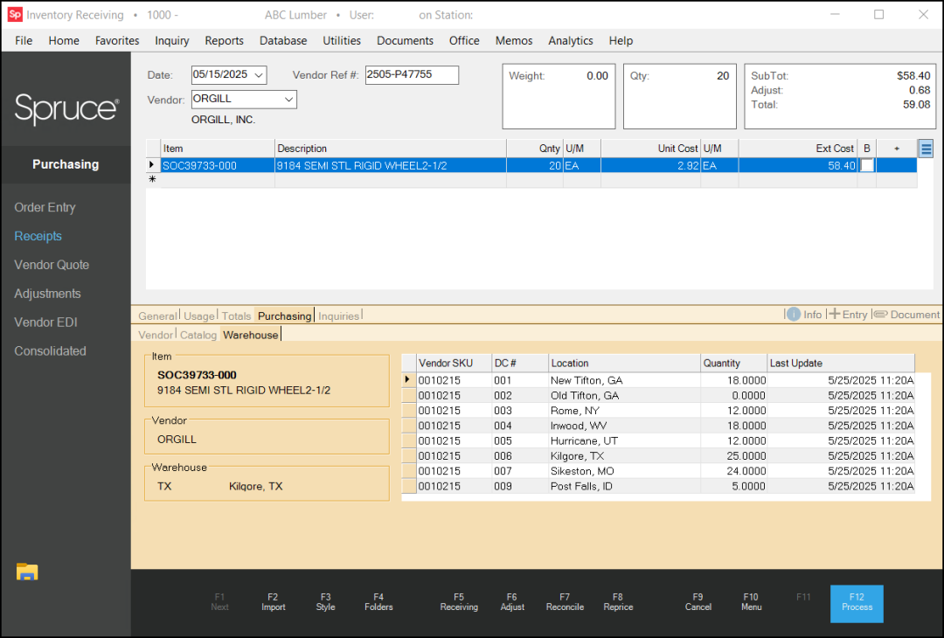The image size is (944, 638).
Task: Open the Office menu
Action: [464, 40]
